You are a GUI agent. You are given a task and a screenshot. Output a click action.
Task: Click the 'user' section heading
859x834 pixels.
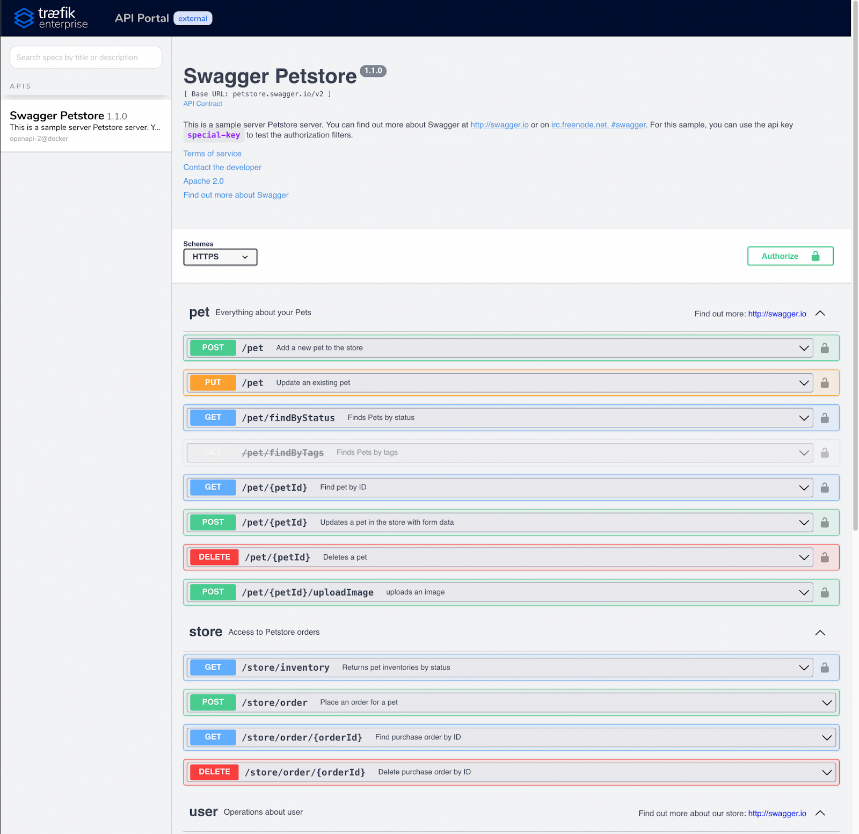pyautogui.click(x=203, y=812)
